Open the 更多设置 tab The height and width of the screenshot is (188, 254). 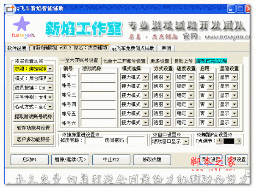pos(160,61)
